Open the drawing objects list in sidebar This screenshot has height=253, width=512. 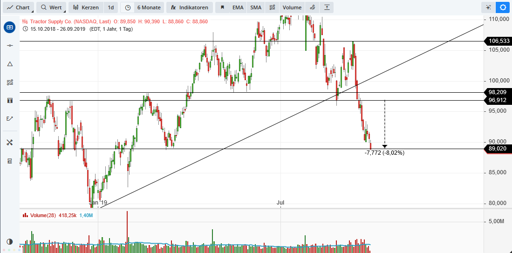pyautogui.click(x=10, y=82)
